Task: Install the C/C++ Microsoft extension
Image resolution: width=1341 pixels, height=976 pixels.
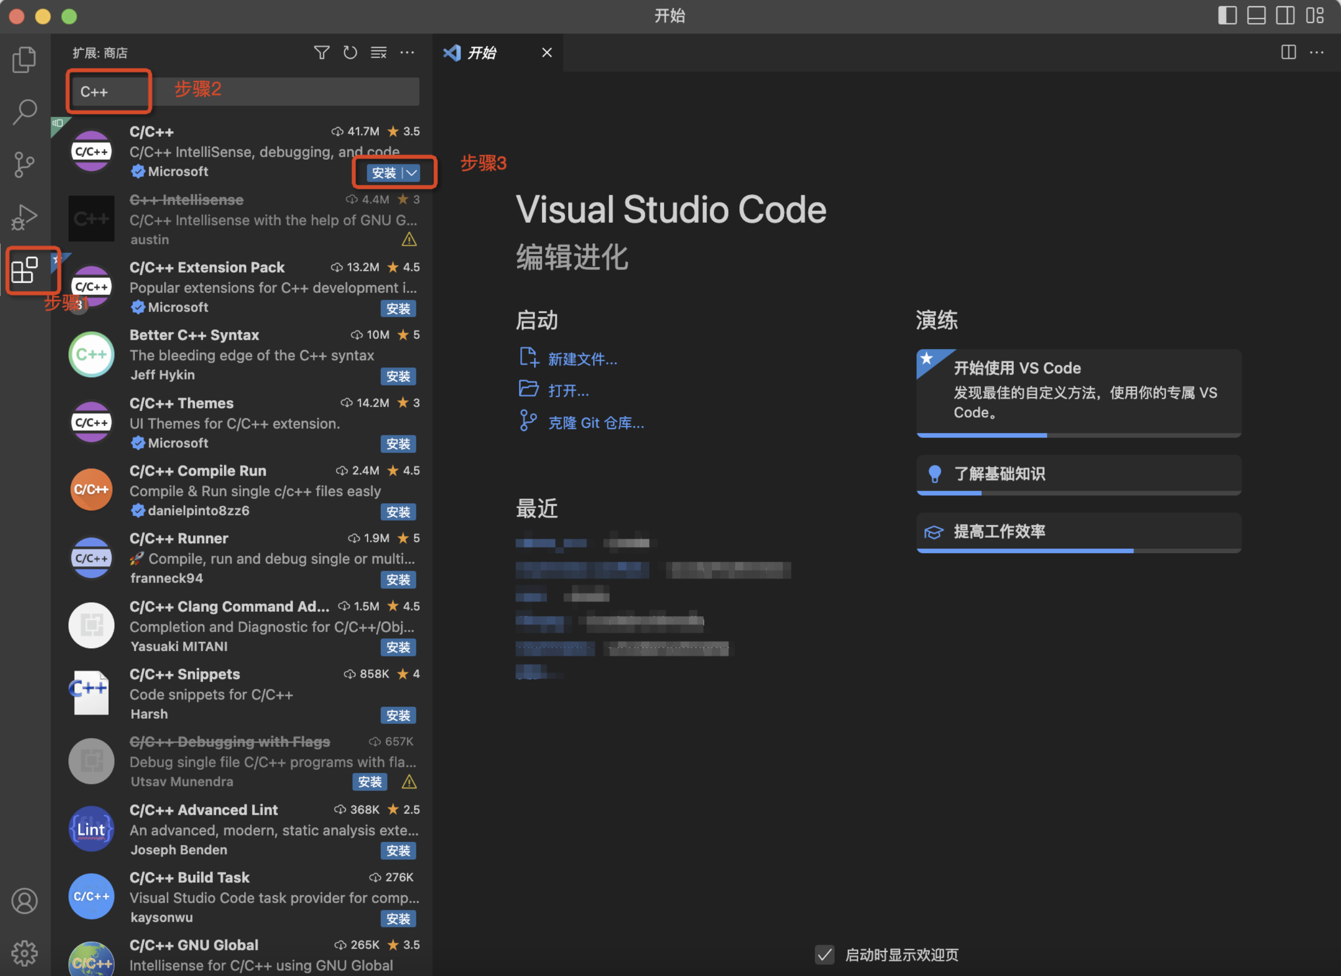Action: click(x=384, y=173)
